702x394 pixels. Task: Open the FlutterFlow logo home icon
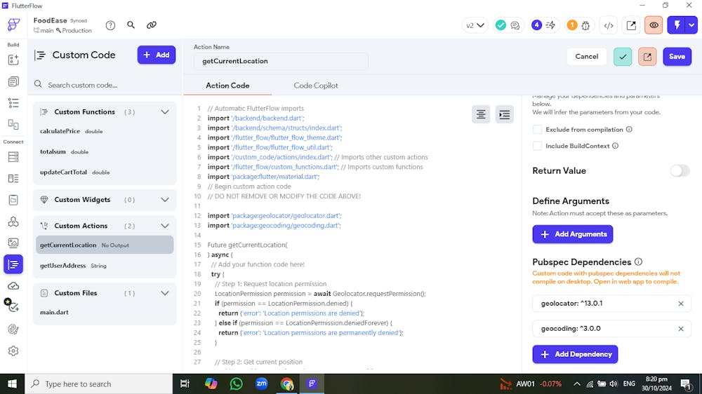point(13,25)
